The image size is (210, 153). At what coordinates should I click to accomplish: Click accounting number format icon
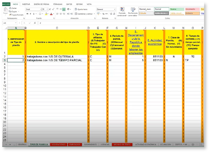click(x=98, y=14)
